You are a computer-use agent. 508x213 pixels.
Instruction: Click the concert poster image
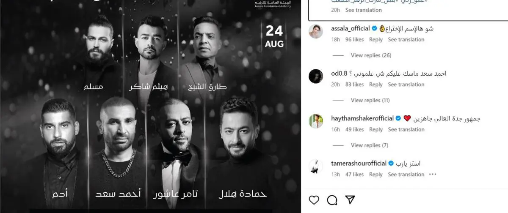pos(150,106)
